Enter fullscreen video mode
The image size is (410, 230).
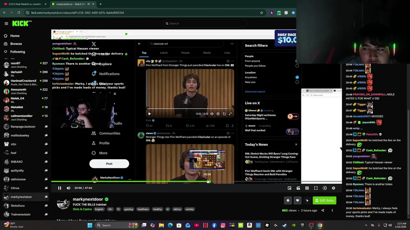(316, 188)
